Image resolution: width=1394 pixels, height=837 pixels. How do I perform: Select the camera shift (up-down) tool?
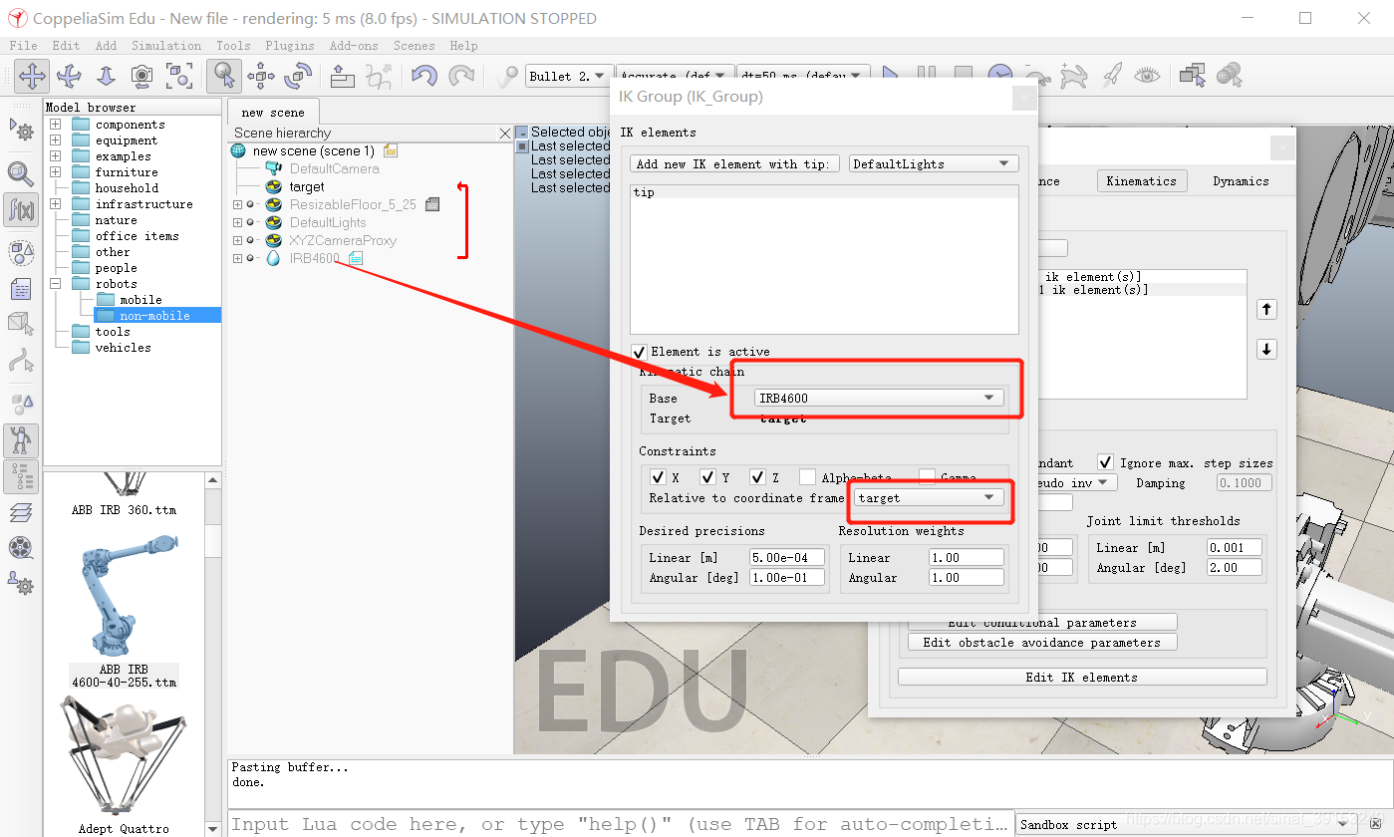[x=106, y=76]
